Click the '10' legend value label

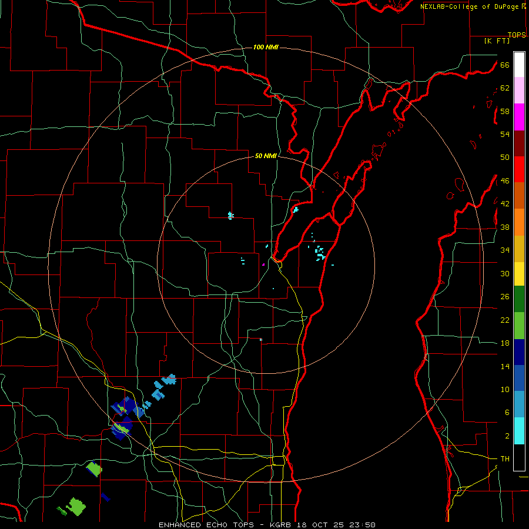(x=505, y=390)
